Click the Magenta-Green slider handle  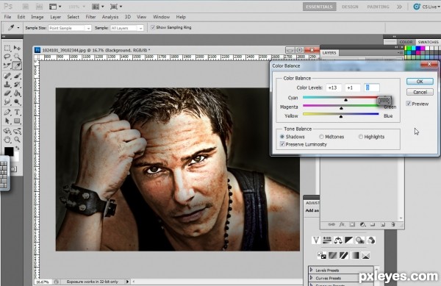341,108
